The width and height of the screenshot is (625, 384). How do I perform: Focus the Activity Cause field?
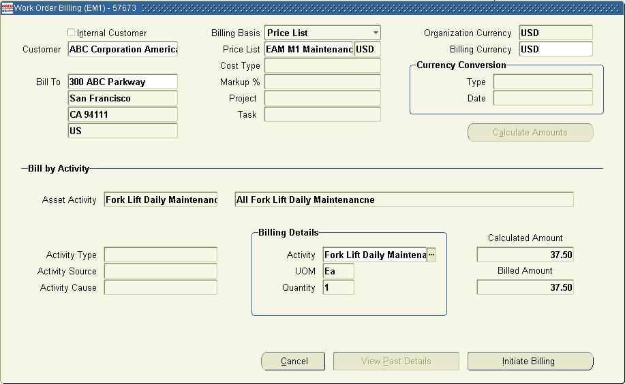(161, 287)
